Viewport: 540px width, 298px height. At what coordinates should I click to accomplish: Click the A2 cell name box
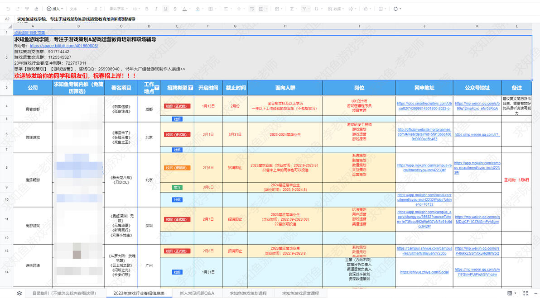tap(7, 19)
